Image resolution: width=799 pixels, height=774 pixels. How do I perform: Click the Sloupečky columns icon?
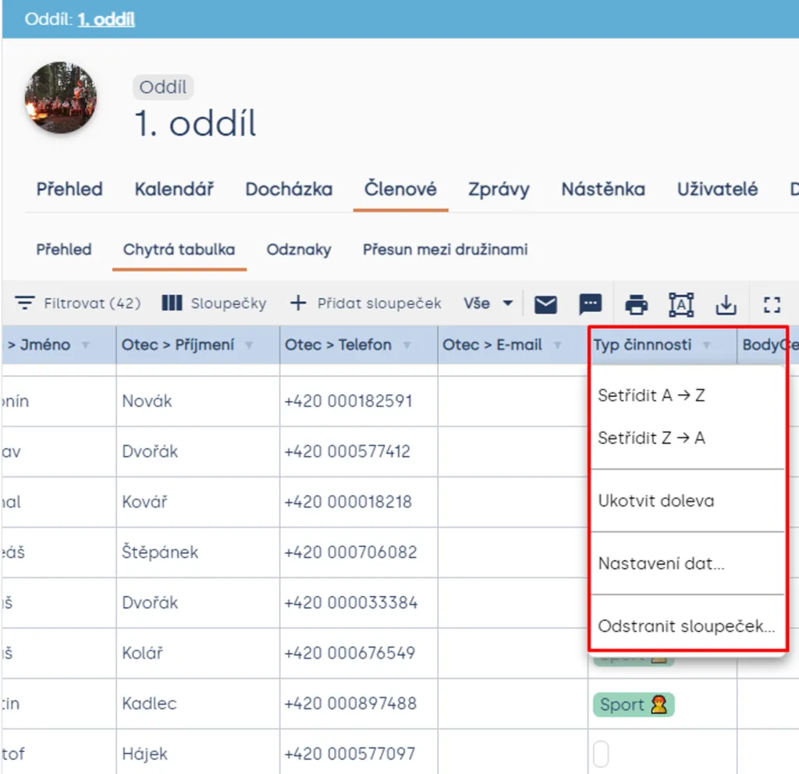coord(172,303)
